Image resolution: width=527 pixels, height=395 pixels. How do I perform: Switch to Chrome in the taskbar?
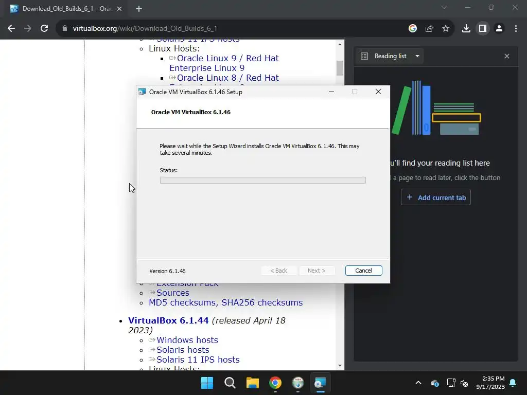(x=275, y=383)
